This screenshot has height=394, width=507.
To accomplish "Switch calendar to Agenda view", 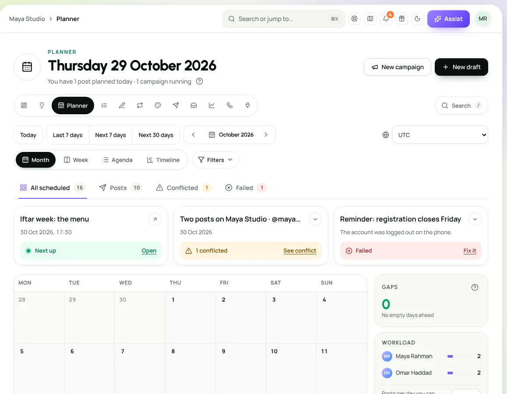I will pyautogui.click(x=117, y=160).
